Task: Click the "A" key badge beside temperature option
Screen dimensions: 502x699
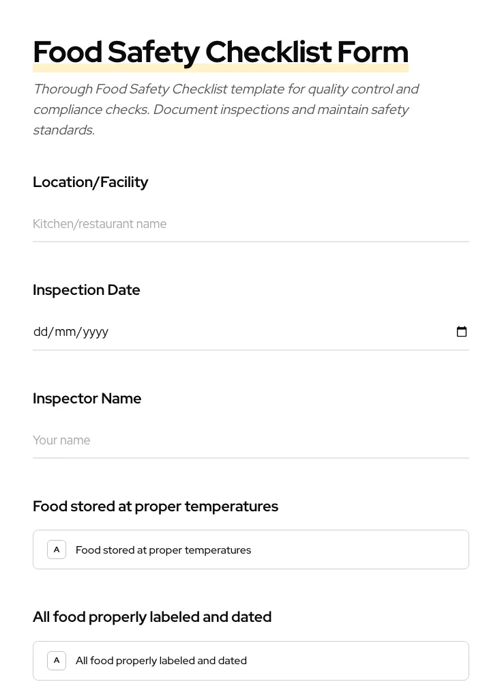Action: [x=57, y=550]
